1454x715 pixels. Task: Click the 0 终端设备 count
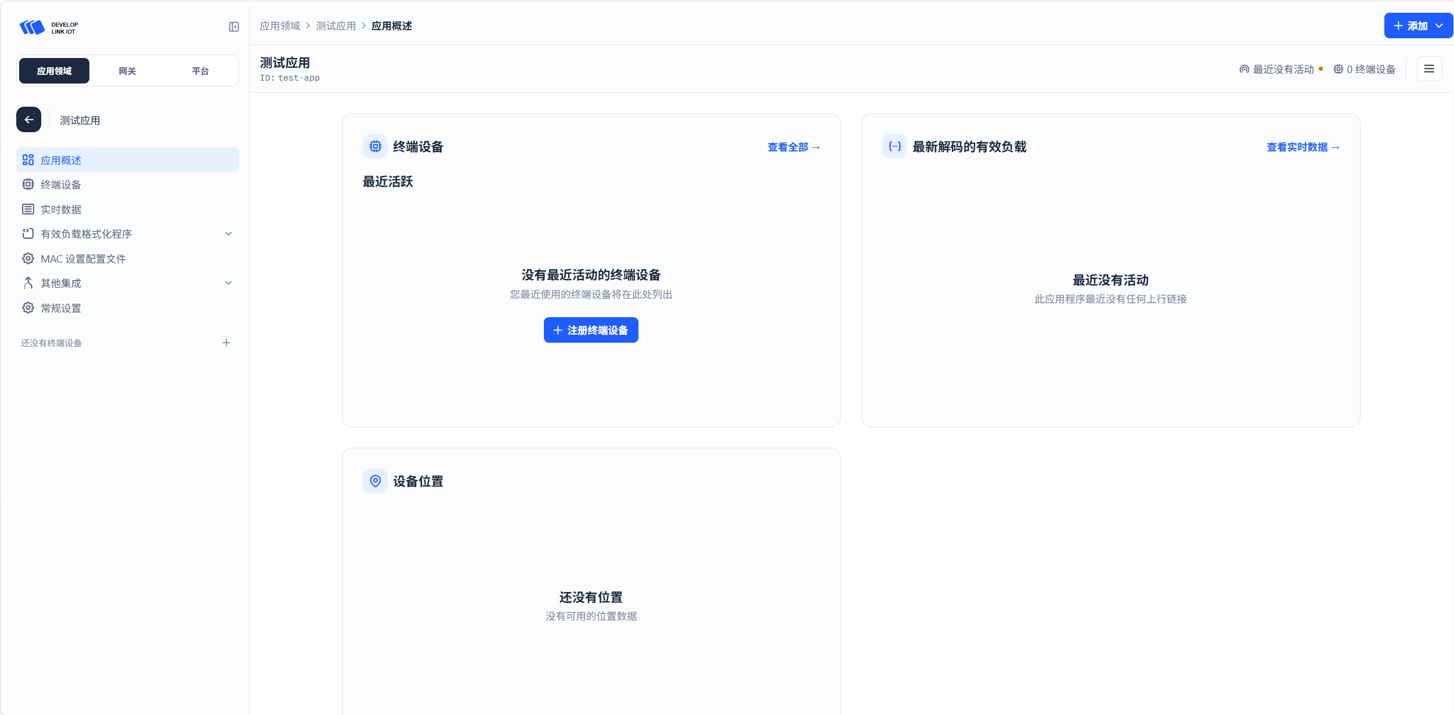click(1371, 69)
